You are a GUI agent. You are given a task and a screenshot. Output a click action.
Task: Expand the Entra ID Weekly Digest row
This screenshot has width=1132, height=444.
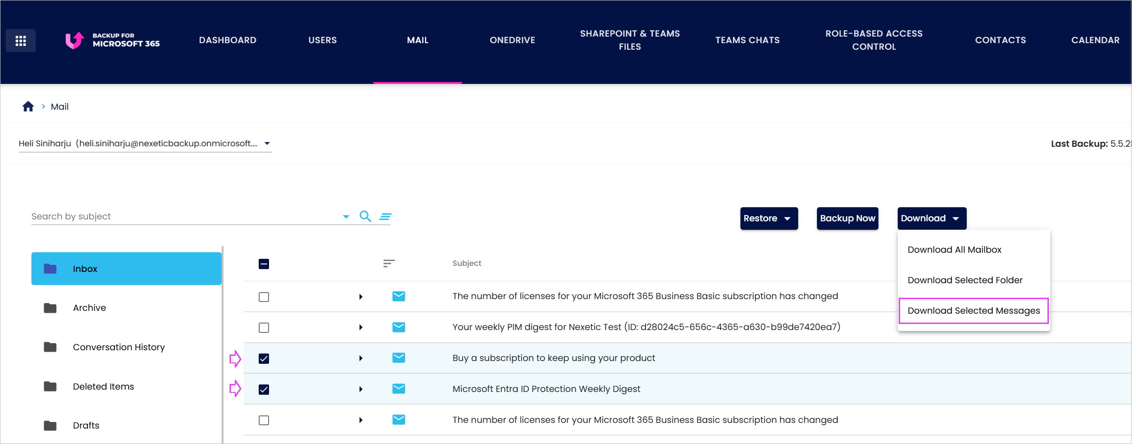pos(361,389)
